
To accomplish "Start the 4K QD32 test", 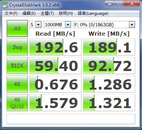I will [17, 103].
